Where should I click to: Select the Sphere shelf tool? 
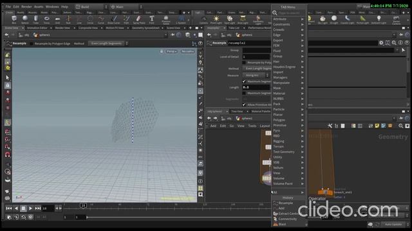[x=25, y=19]
